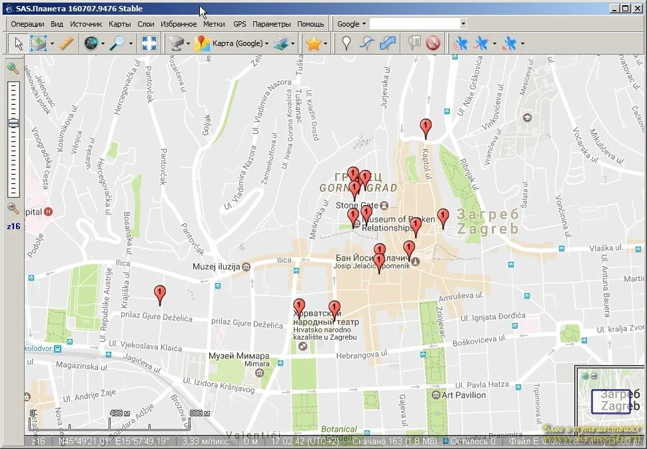Select the add polygon tool
The height and width of the screenshot is (449, 647).
click(x=388, y=43)
